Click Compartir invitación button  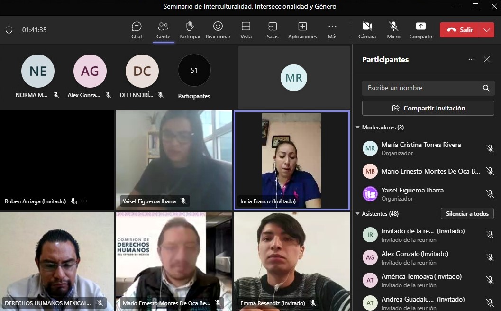[428, 108]
